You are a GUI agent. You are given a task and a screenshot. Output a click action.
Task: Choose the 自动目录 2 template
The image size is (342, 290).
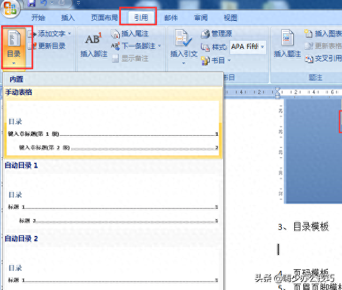[x=111, y=264]
